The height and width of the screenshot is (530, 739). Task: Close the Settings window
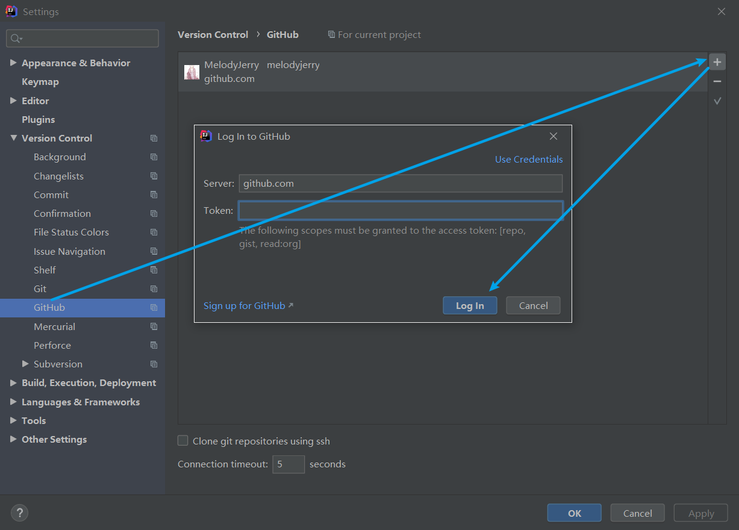(722, 11)
